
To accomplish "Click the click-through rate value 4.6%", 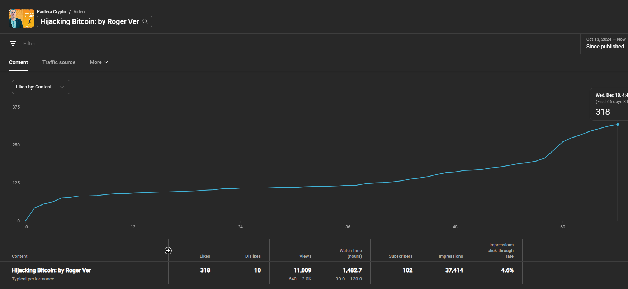I will pos(507,270).
